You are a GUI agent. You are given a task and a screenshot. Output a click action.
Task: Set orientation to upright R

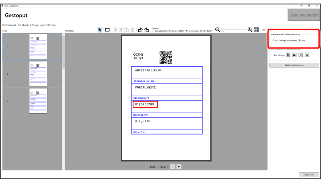(x=288, y=55)
